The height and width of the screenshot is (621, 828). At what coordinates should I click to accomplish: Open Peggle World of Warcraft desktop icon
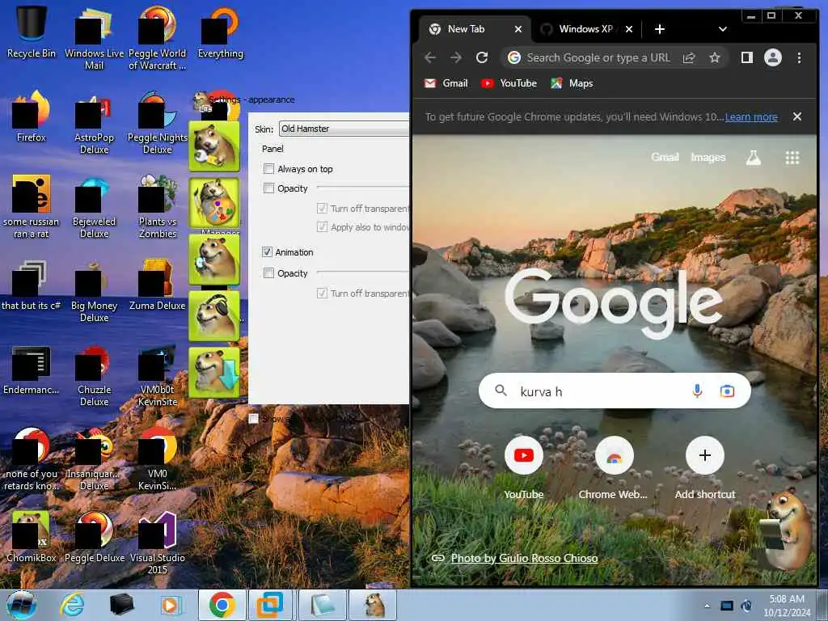point(158,37)
